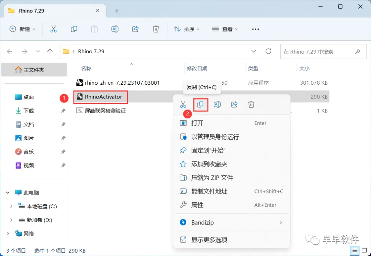The image size is (371, 256).
Task: Unpin 文档 from quick access
Action: [x=63, y=125]
